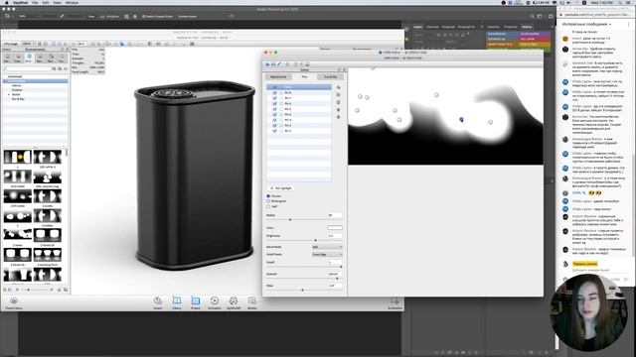Open the Blend Mode dropdown
This screenshot has height=357, width=636.
(327, 247)
